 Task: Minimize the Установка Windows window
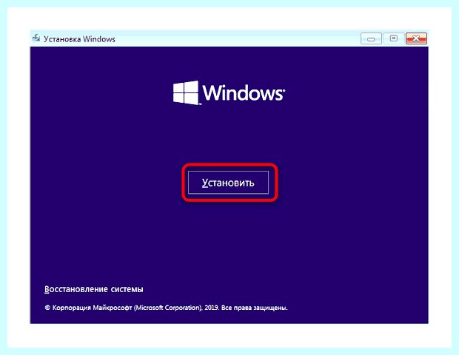pos(371,38)
